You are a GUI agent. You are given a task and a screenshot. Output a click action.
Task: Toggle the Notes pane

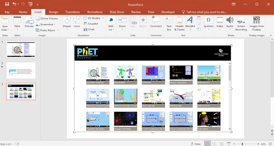tap(196, 144)
